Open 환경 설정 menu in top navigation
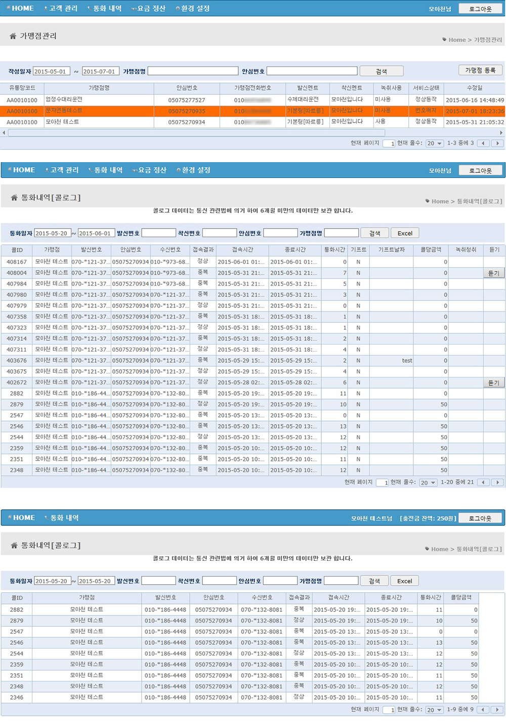The height and width of the screenshot is (727, 506). point(193,8)
